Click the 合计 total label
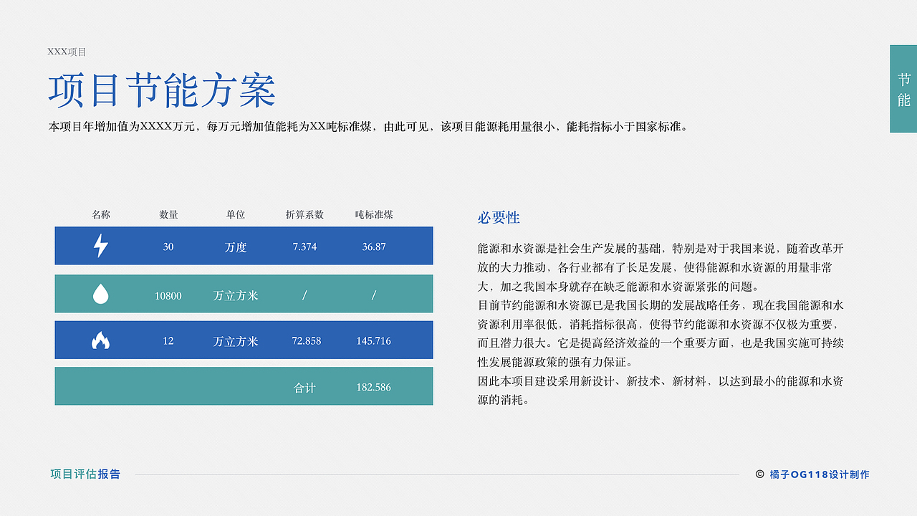This screenshot has height=516, width=917. [x=304, y=388]
